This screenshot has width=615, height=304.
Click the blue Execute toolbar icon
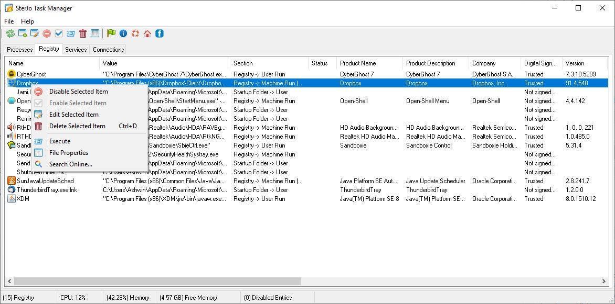pyautogui.click(x=71, y=33)
